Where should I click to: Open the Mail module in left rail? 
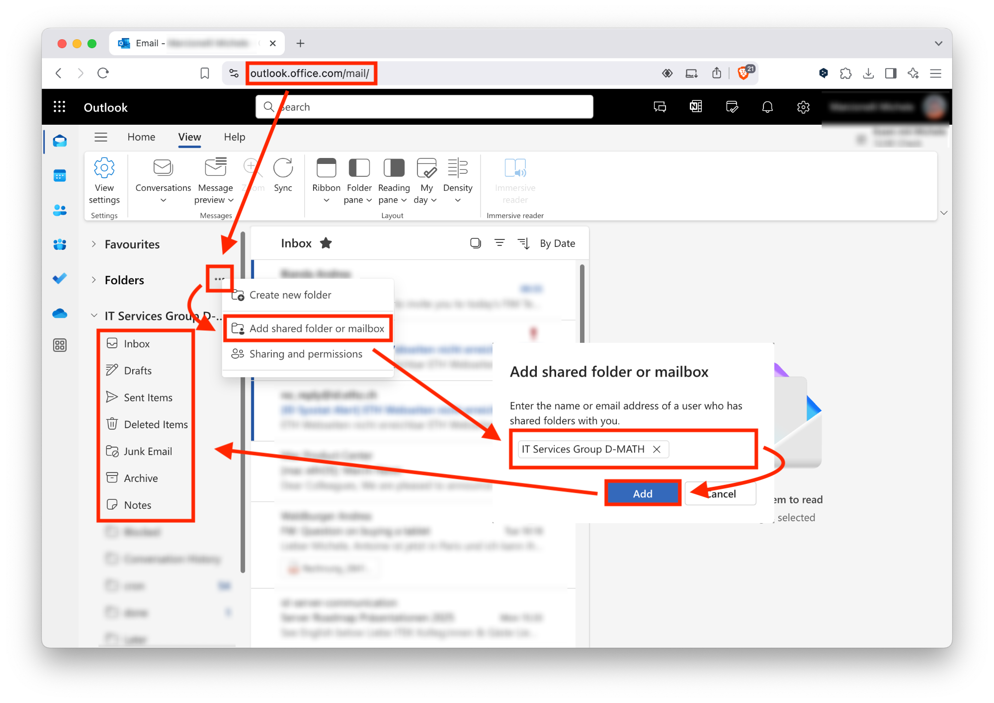click(x=60, y=141)
